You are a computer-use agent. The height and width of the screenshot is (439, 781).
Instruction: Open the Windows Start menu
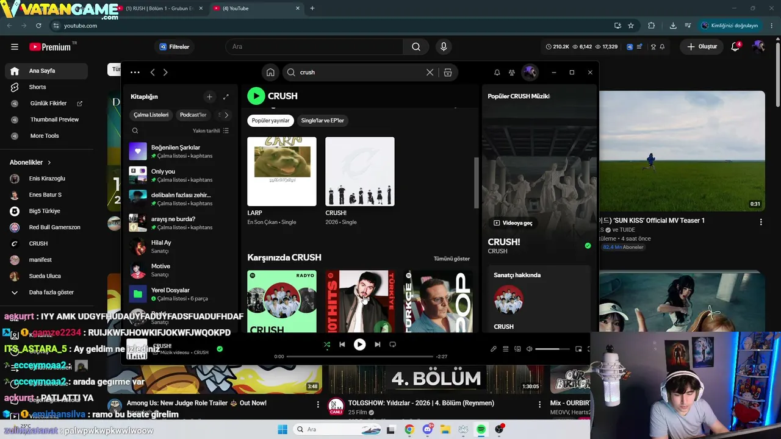[x=283, y=429]
